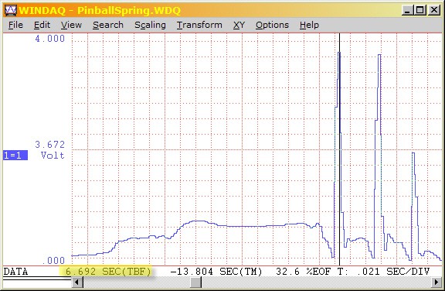The image size is (445, 291).
Task: Open the XY menu
Action: click(x=239, y=25)
